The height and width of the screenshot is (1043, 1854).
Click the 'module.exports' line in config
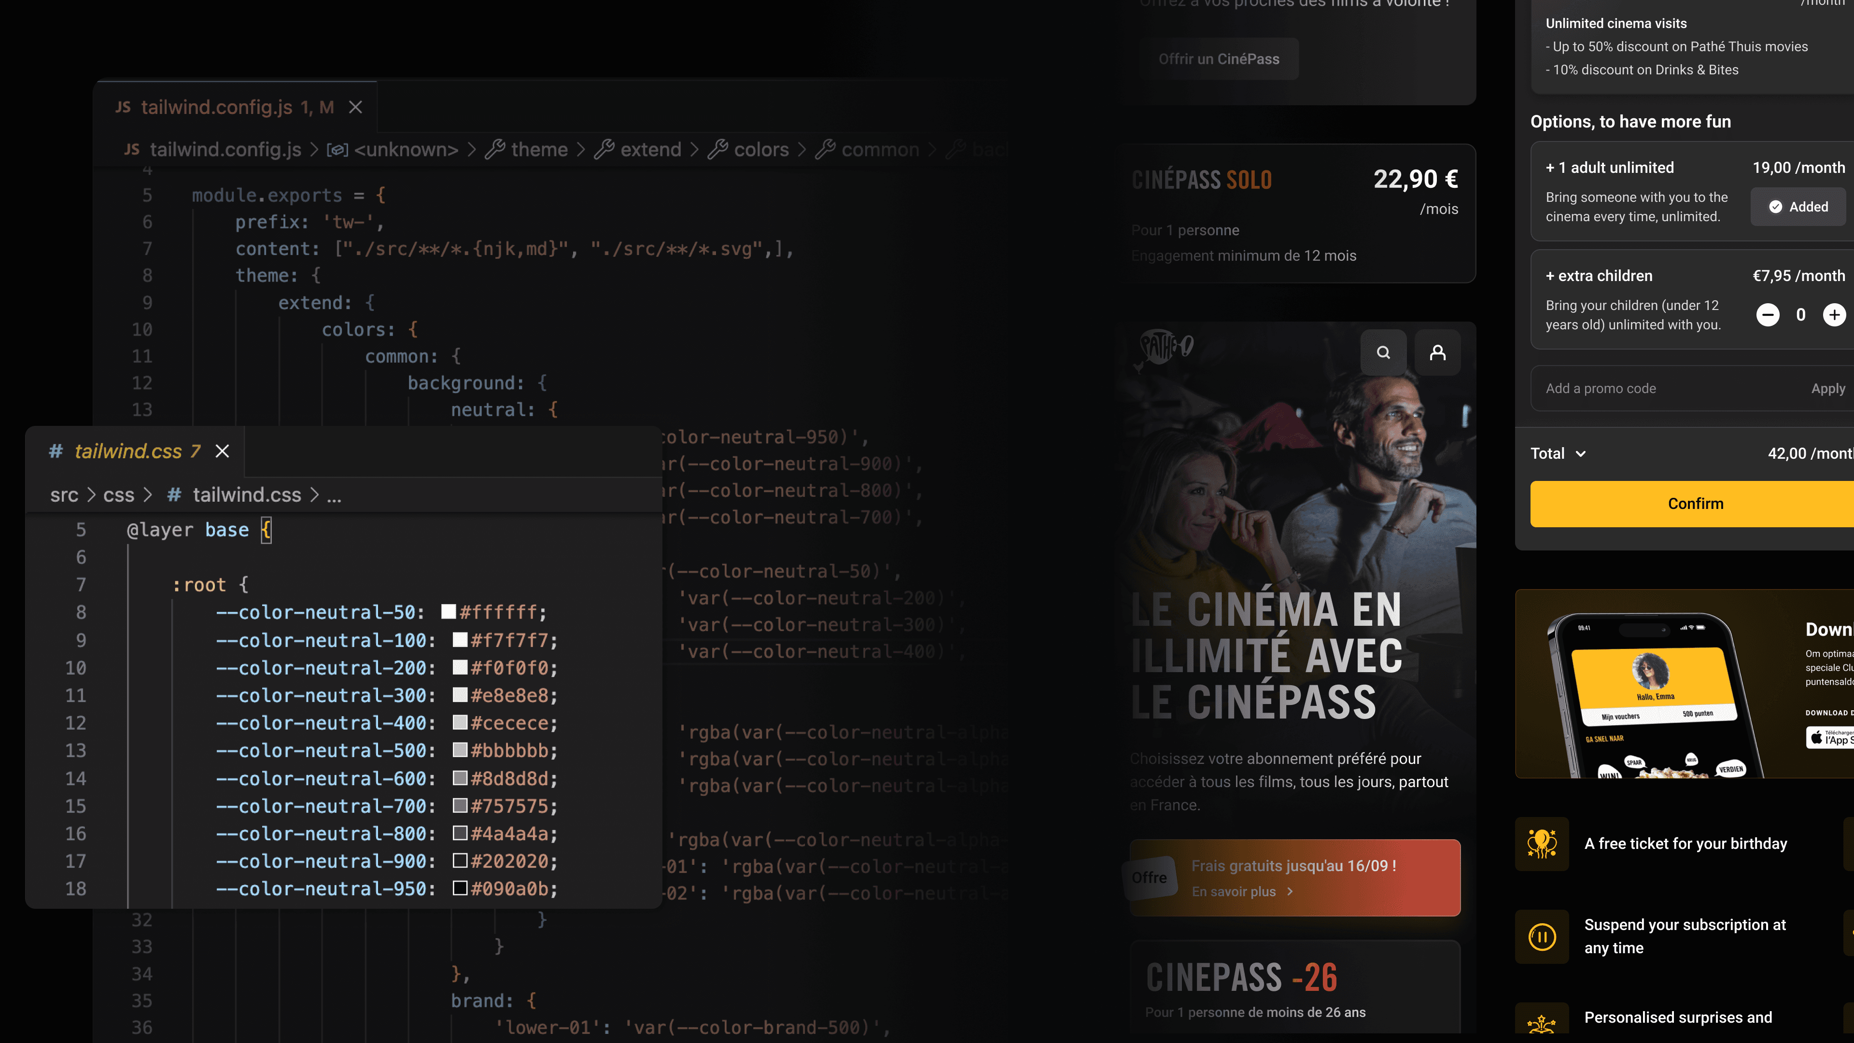(289, 195)
